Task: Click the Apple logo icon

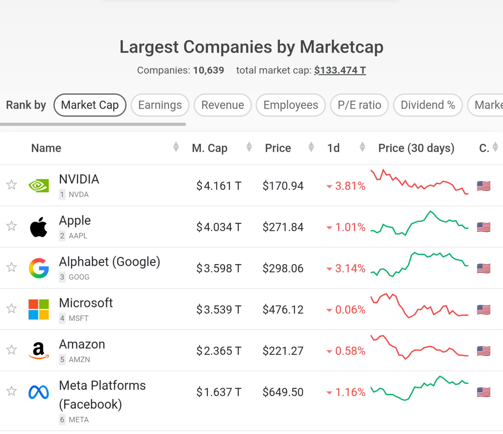Action: click(x=39, y=227)
